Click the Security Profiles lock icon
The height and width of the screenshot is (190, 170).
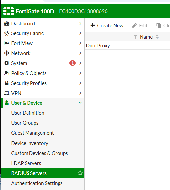7,83
